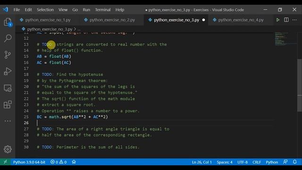Viewport: 302px width, 170px height.
Task: Click 'AB = float(AB)' on line 15
Action: pyautogui.click(x=54, y=56)
